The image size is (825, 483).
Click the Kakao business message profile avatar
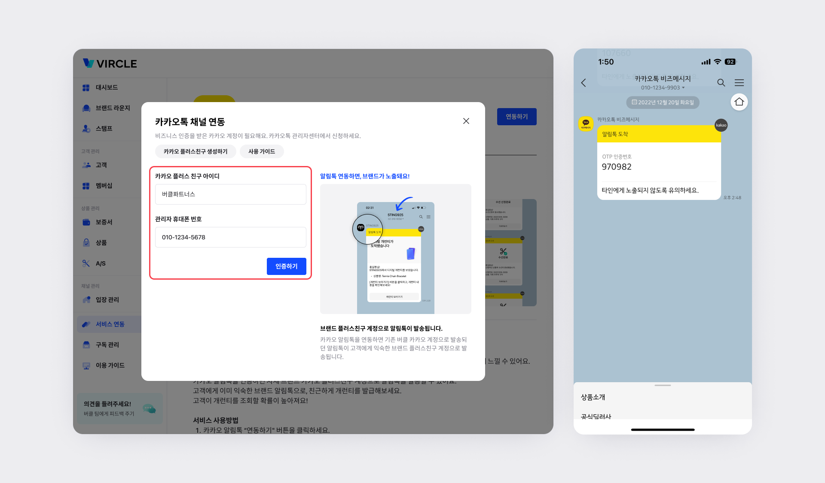point(586,124)
